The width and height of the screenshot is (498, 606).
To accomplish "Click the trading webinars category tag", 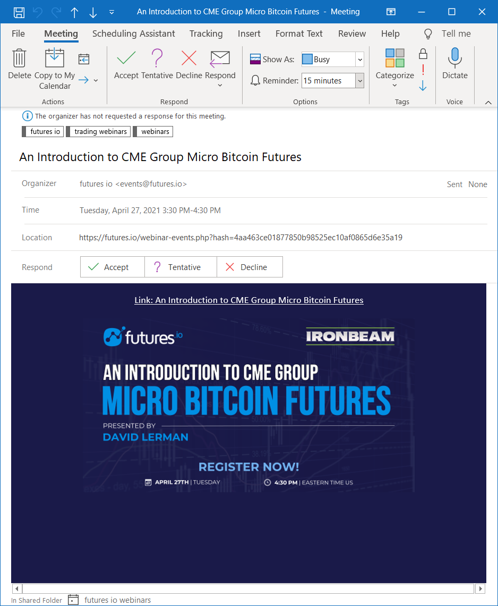I will click(x=98, y=132).
